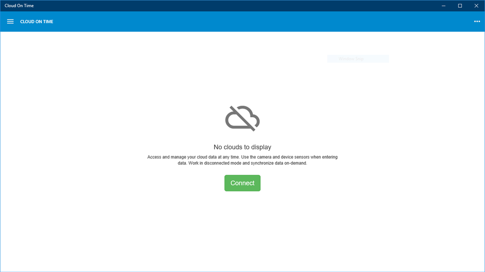Click the No clouds to display heading
The width and height of the screenshot is (485, 272).
click(x=242, y=147)
